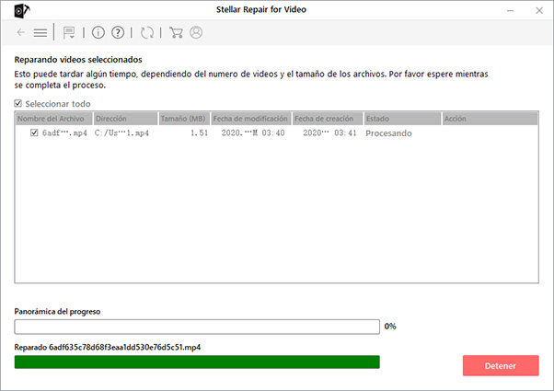554x391 pixels.
Task: Select the file name 6adf….mp4 cell
Action: [x=64, y=133]
